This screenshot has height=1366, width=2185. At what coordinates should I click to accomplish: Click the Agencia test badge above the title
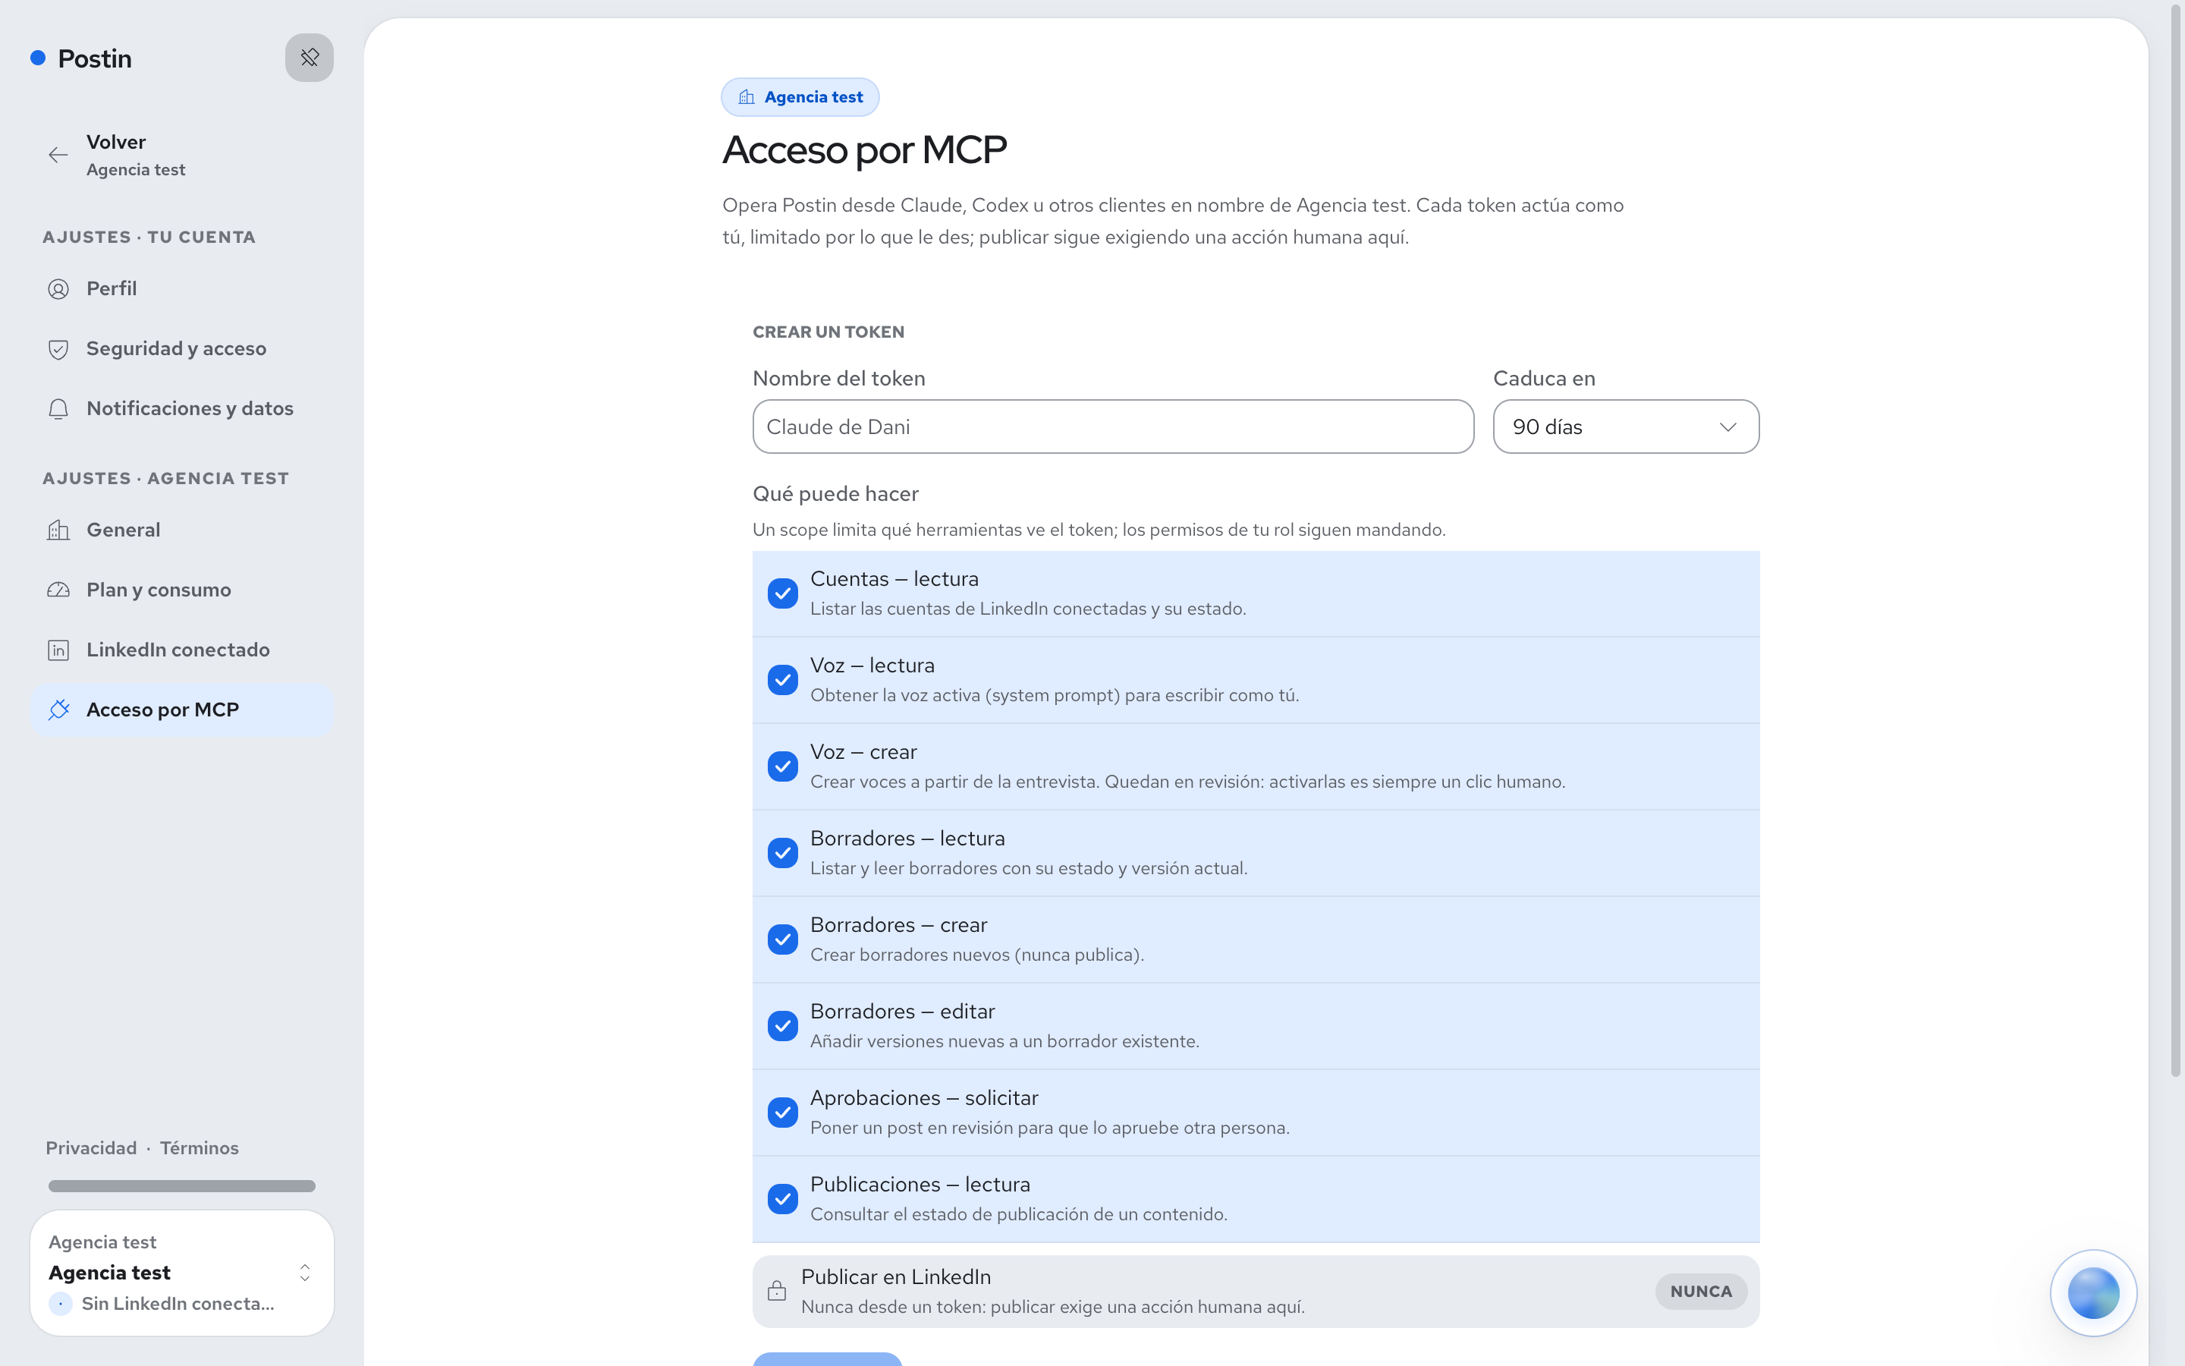point(800,98)
